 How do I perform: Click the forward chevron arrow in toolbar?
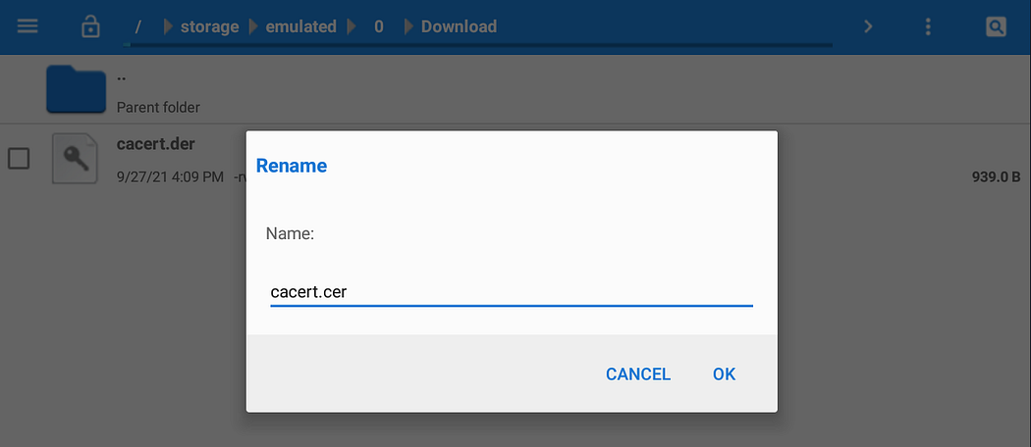tap(868, 26)
